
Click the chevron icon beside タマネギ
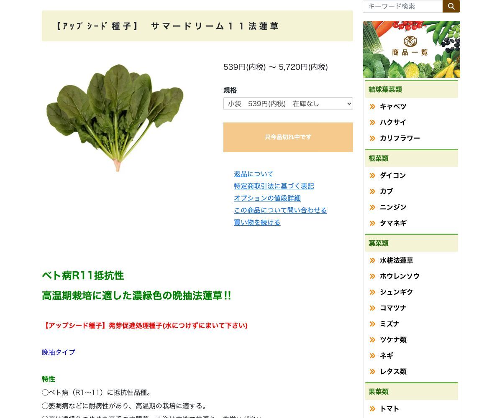coord(372,223)
